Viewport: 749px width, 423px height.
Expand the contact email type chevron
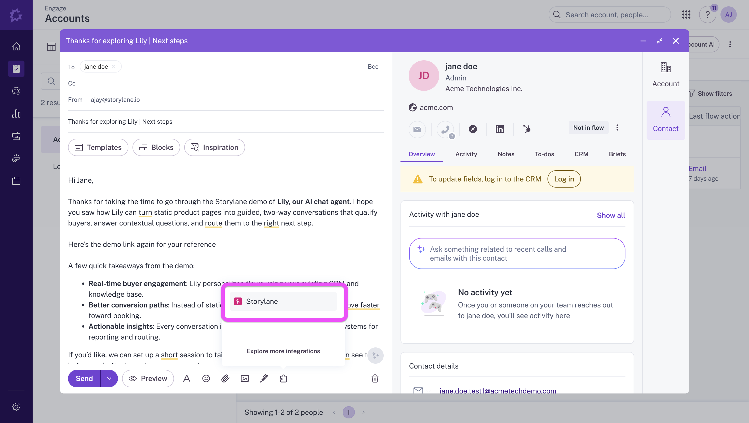pyautogui.click(x=428, y=391)
